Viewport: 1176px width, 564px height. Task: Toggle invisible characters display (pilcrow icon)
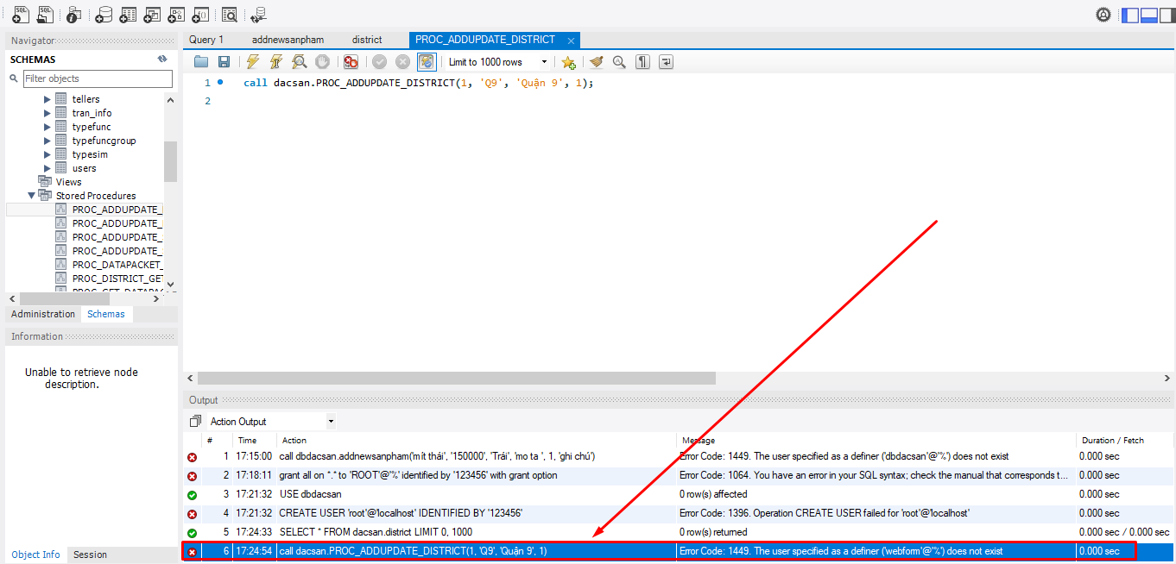coord(642,62)
